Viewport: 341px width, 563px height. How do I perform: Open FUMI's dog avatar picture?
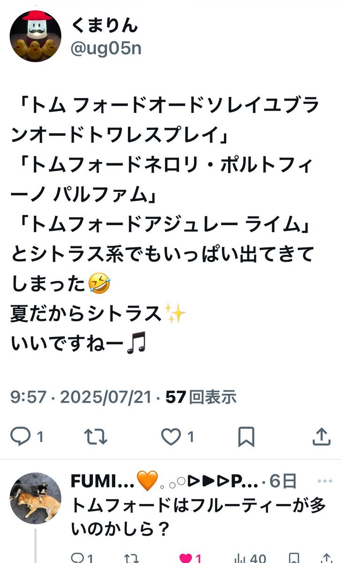coord(36,498)
